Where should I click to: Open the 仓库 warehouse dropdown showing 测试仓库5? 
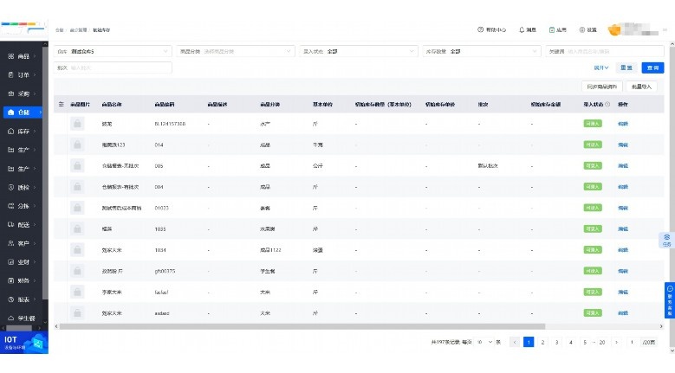pos(113,51)
